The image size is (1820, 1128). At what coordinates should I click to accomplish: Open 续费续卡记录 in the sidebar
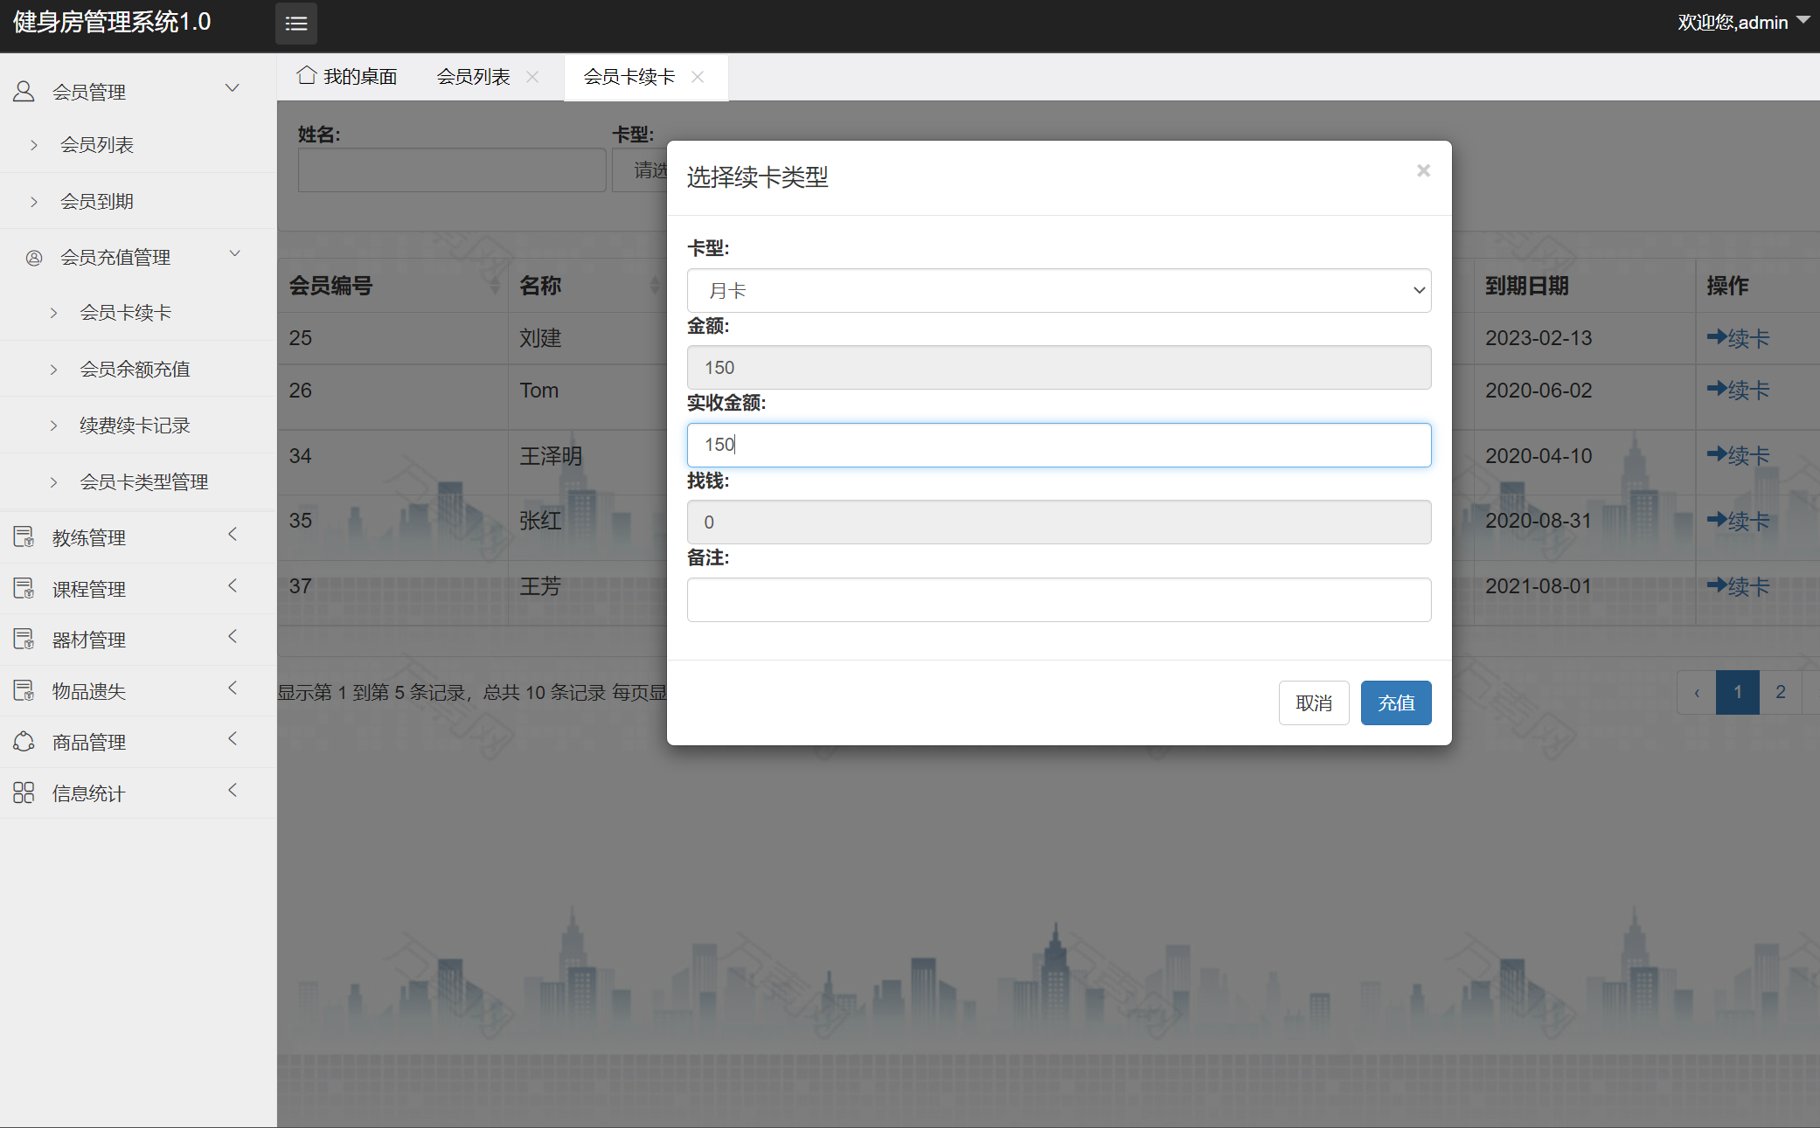point(135,426)
